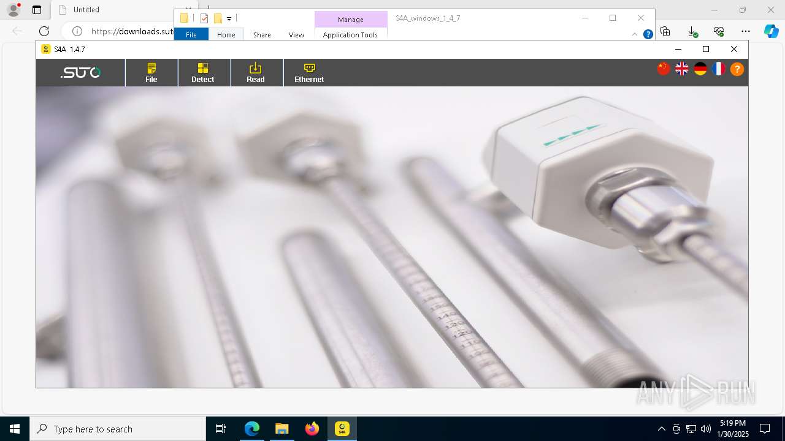Viewport: 785px width, 441px height.
Task: Minimize the Explorer window
Action: (584, 18)
